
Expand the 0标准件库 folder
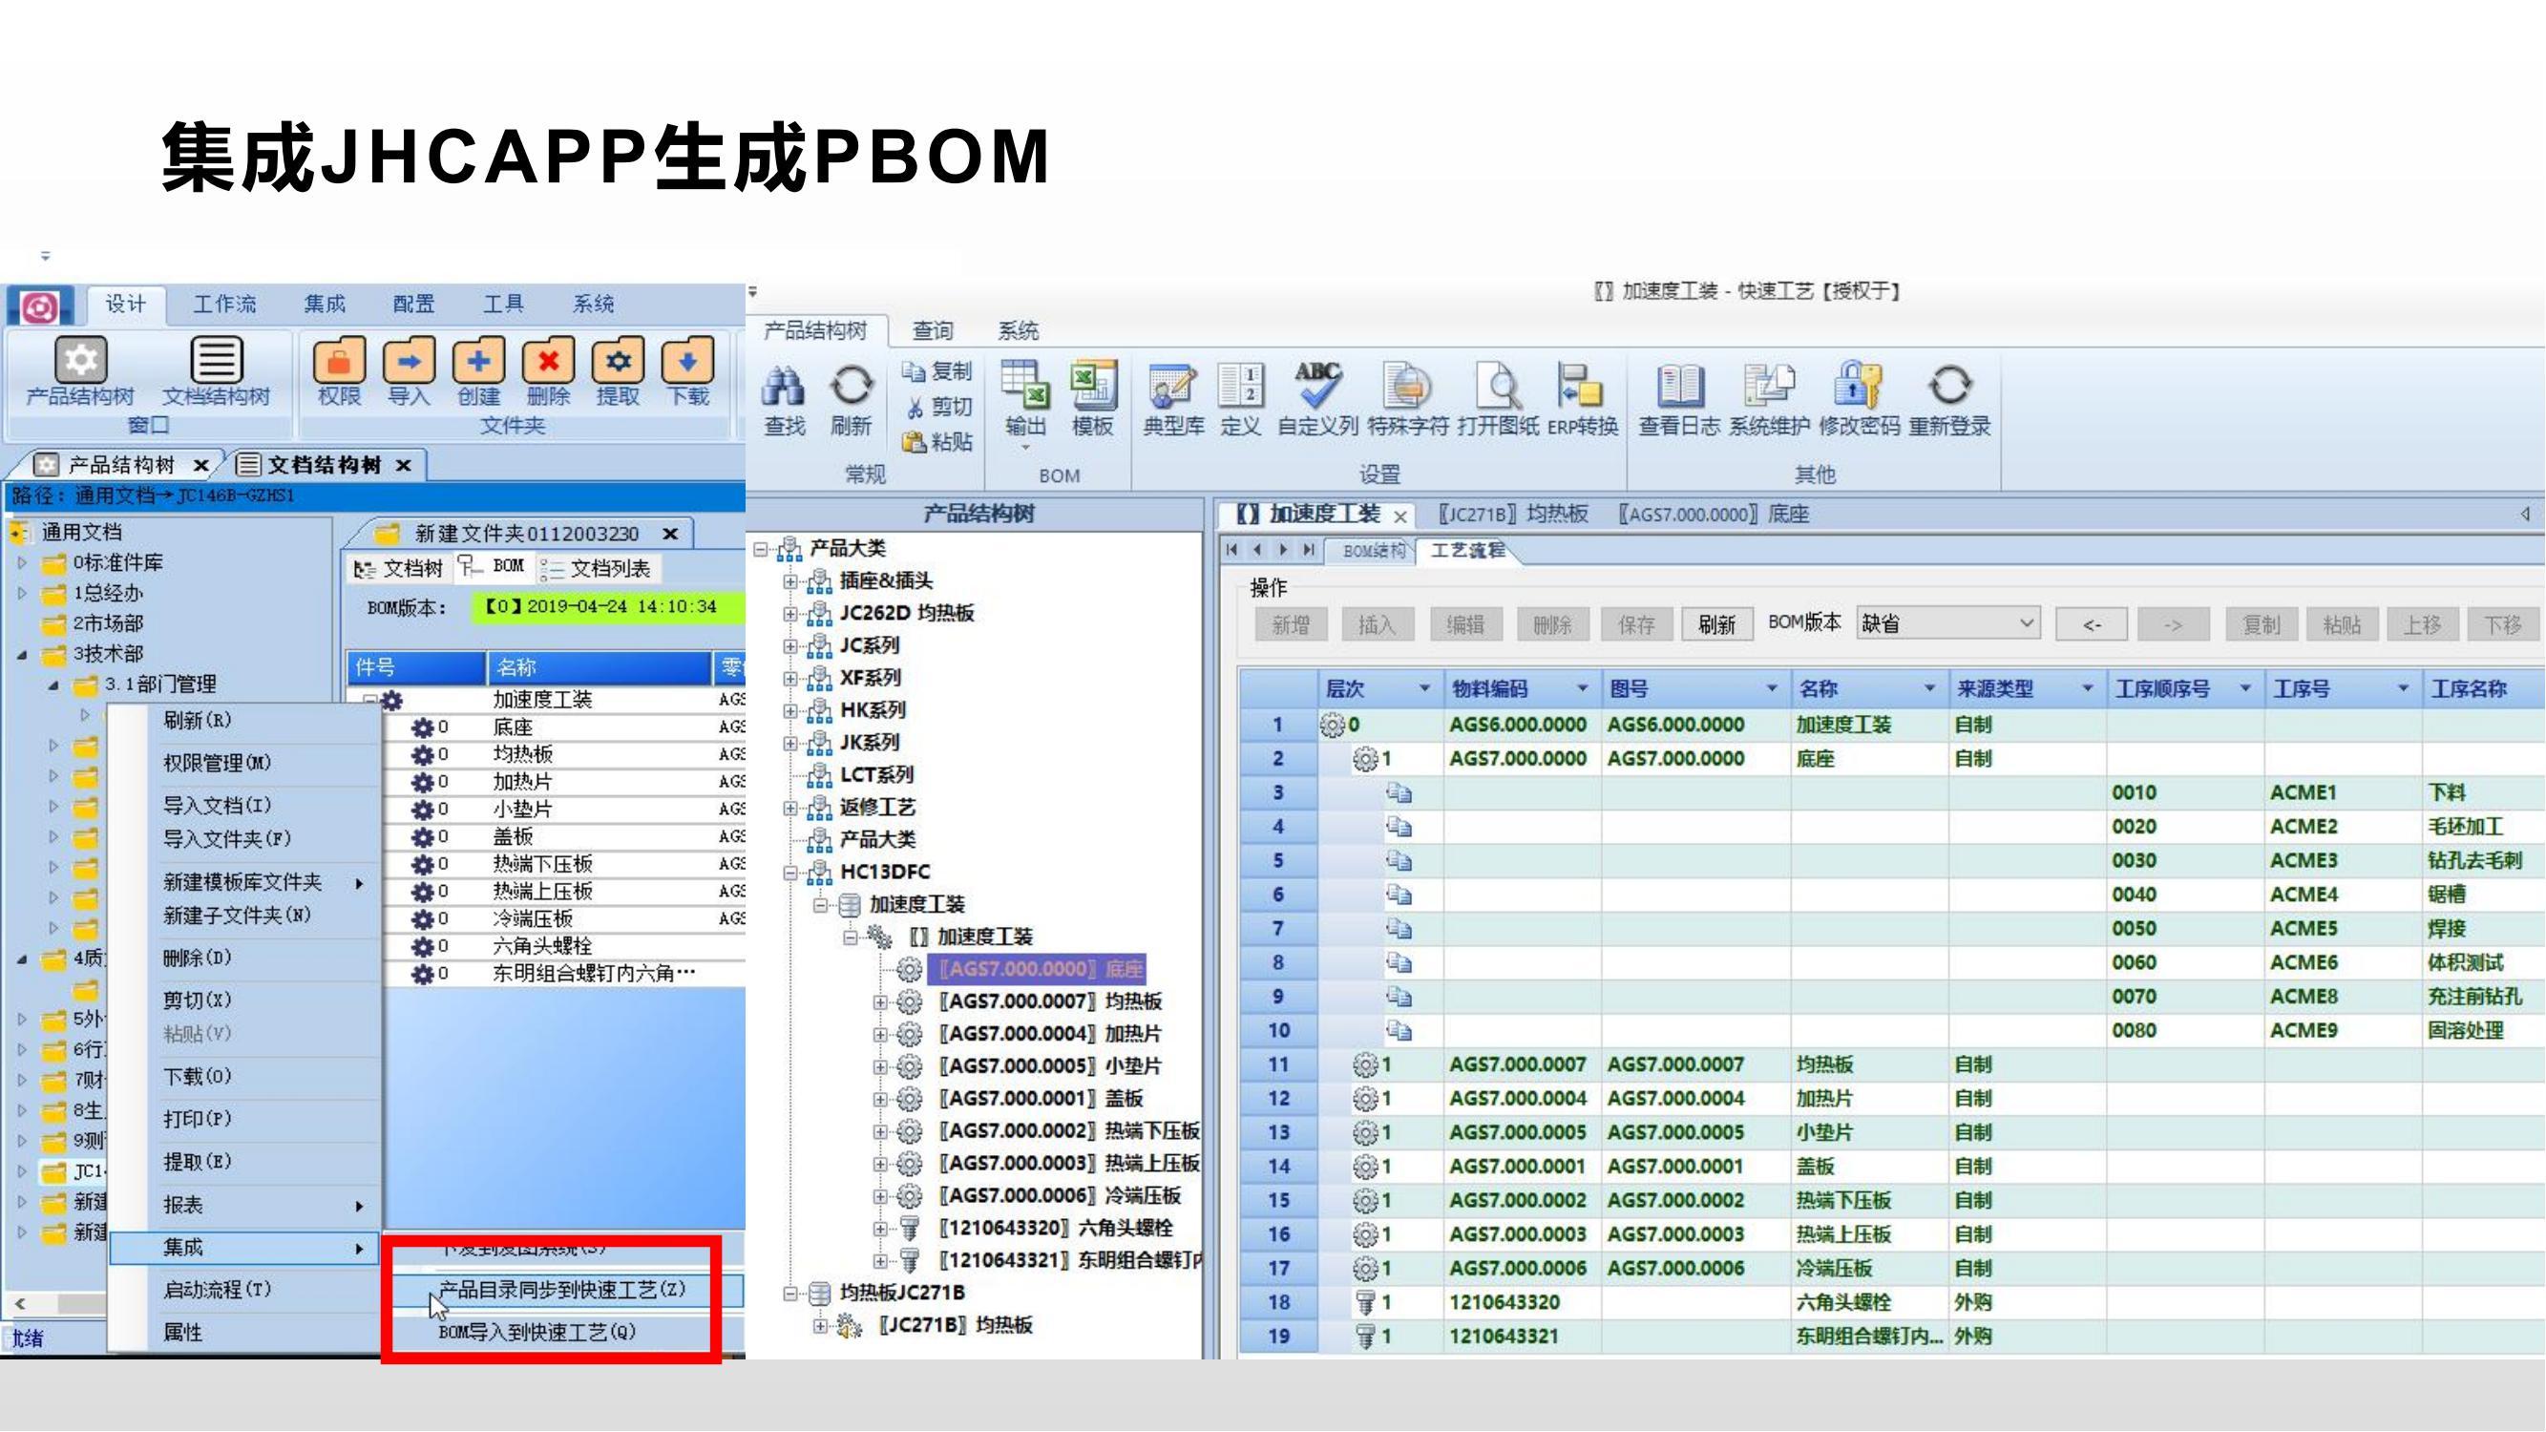coord(22,563)
